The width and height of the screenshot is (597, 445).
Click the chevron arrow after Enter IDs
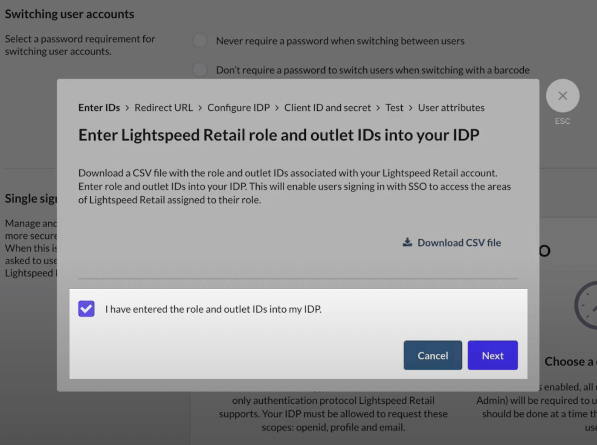[127, 108]
